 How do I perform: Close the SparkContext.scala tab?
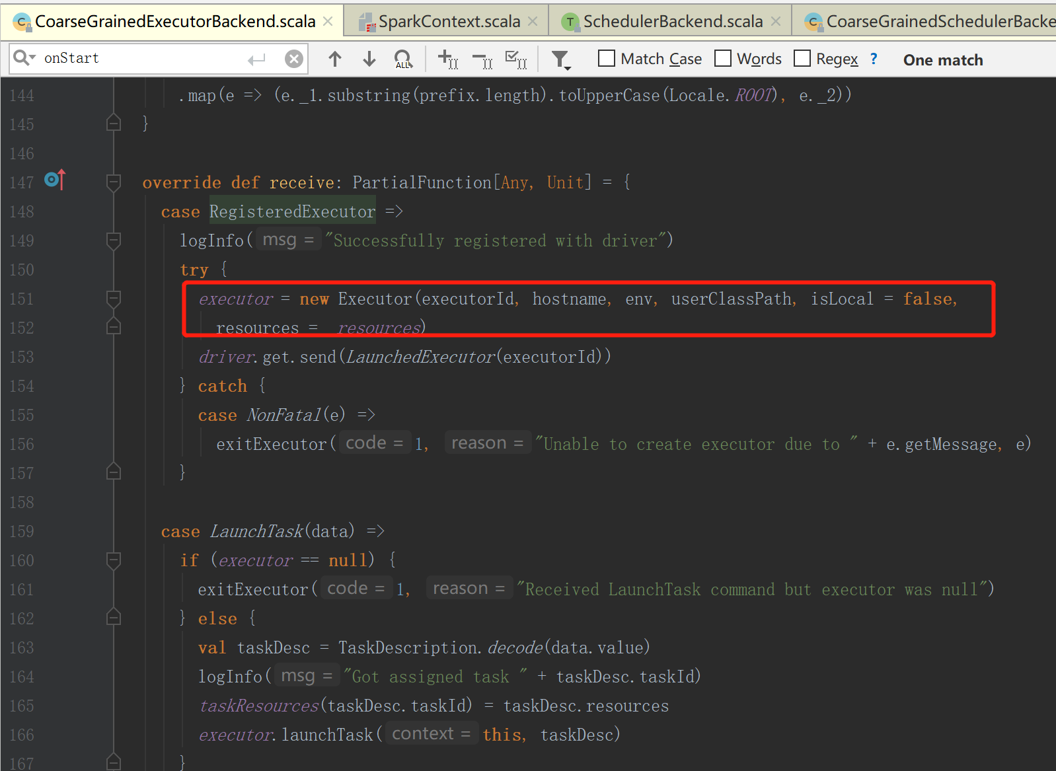pos(533,22)
